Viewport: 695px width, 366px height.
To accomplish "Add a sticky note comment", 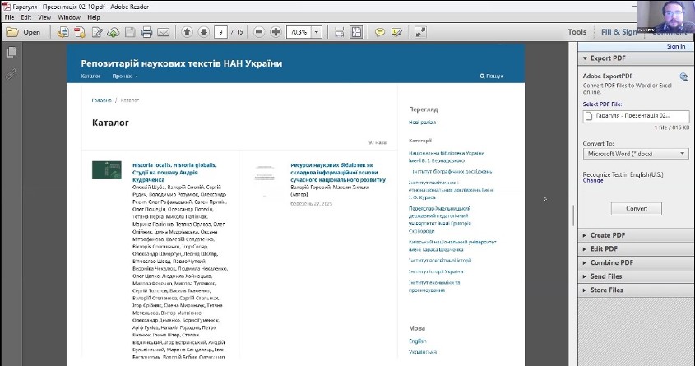I will coord(380,32).
